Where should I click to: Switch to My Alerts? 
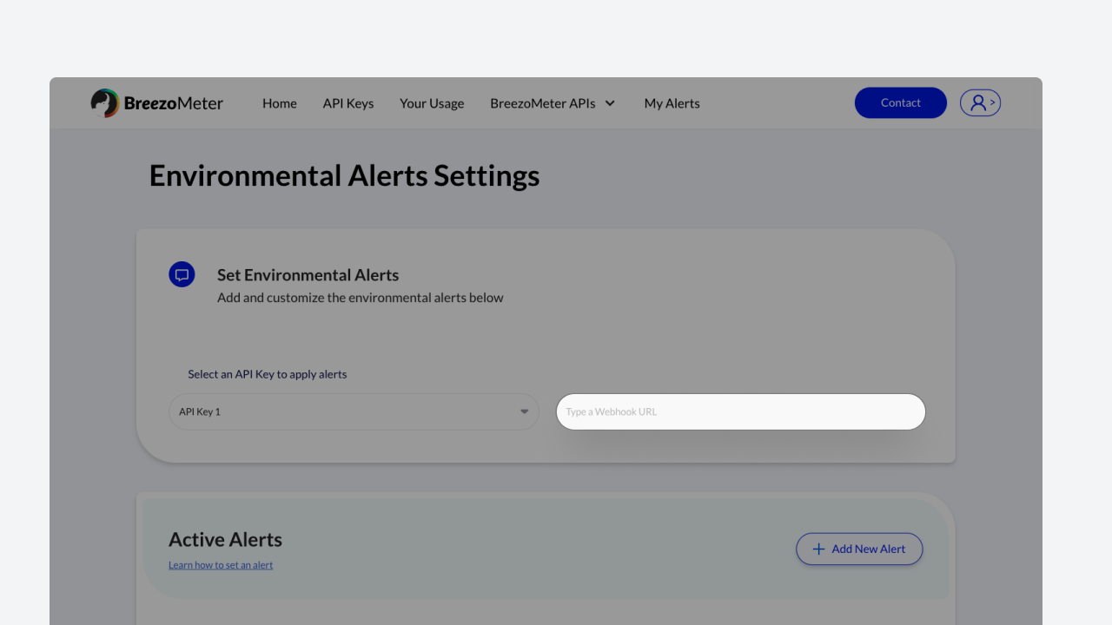672,103
